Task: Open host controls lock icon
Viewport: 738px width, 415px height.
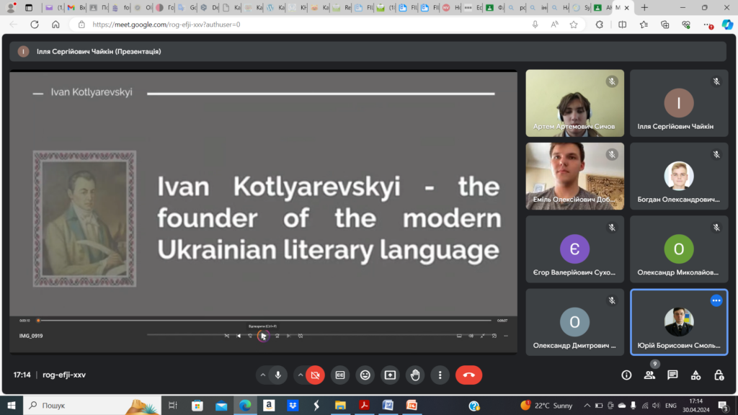Action: [719, 375]
